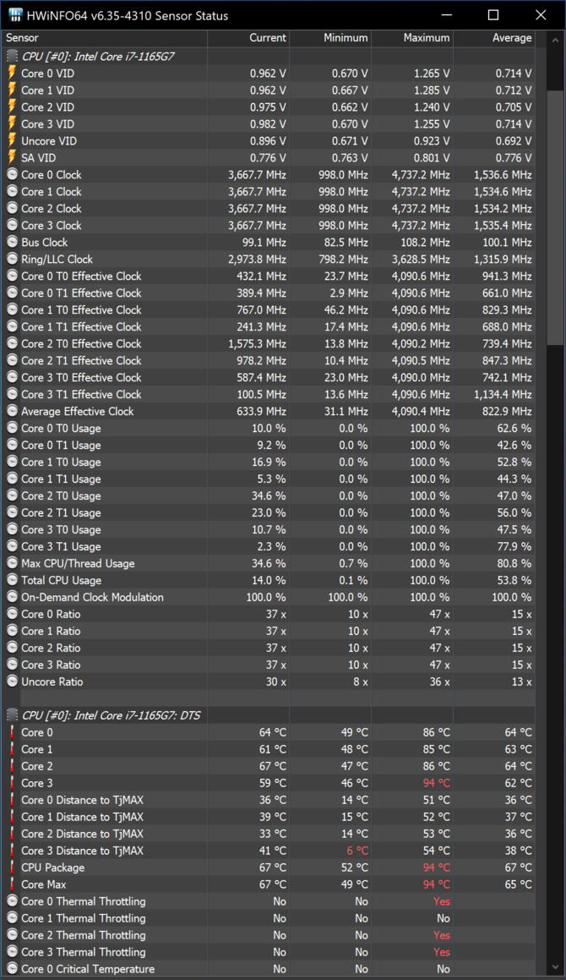Select the Core 3 Ratio row

(x=269, y=664)
